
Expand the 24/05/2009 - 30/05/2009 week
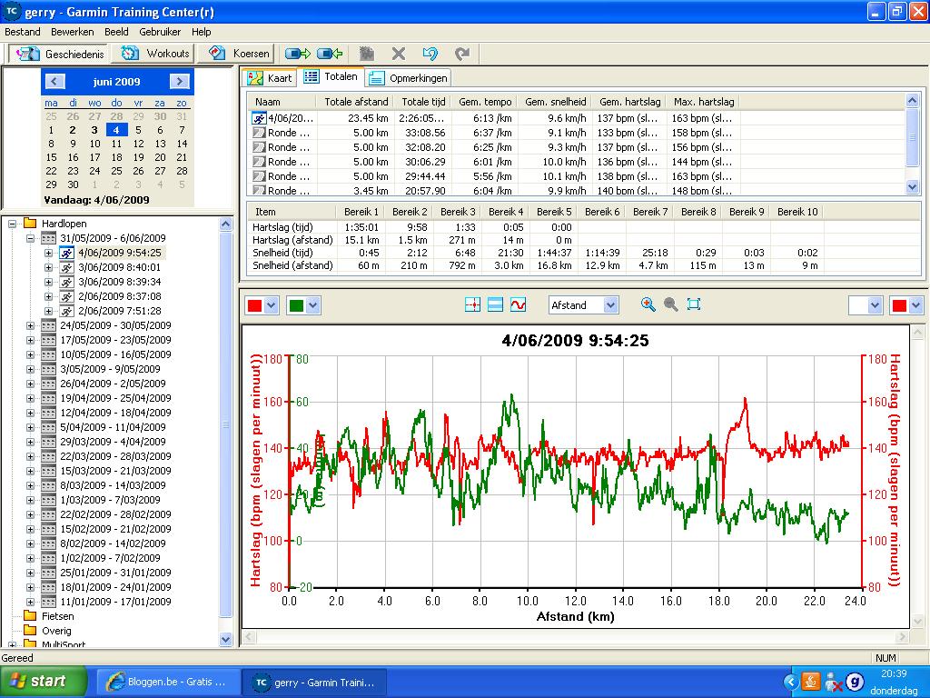point(30,326)
